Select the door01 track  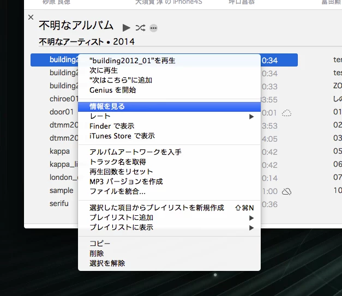(62, 112)
